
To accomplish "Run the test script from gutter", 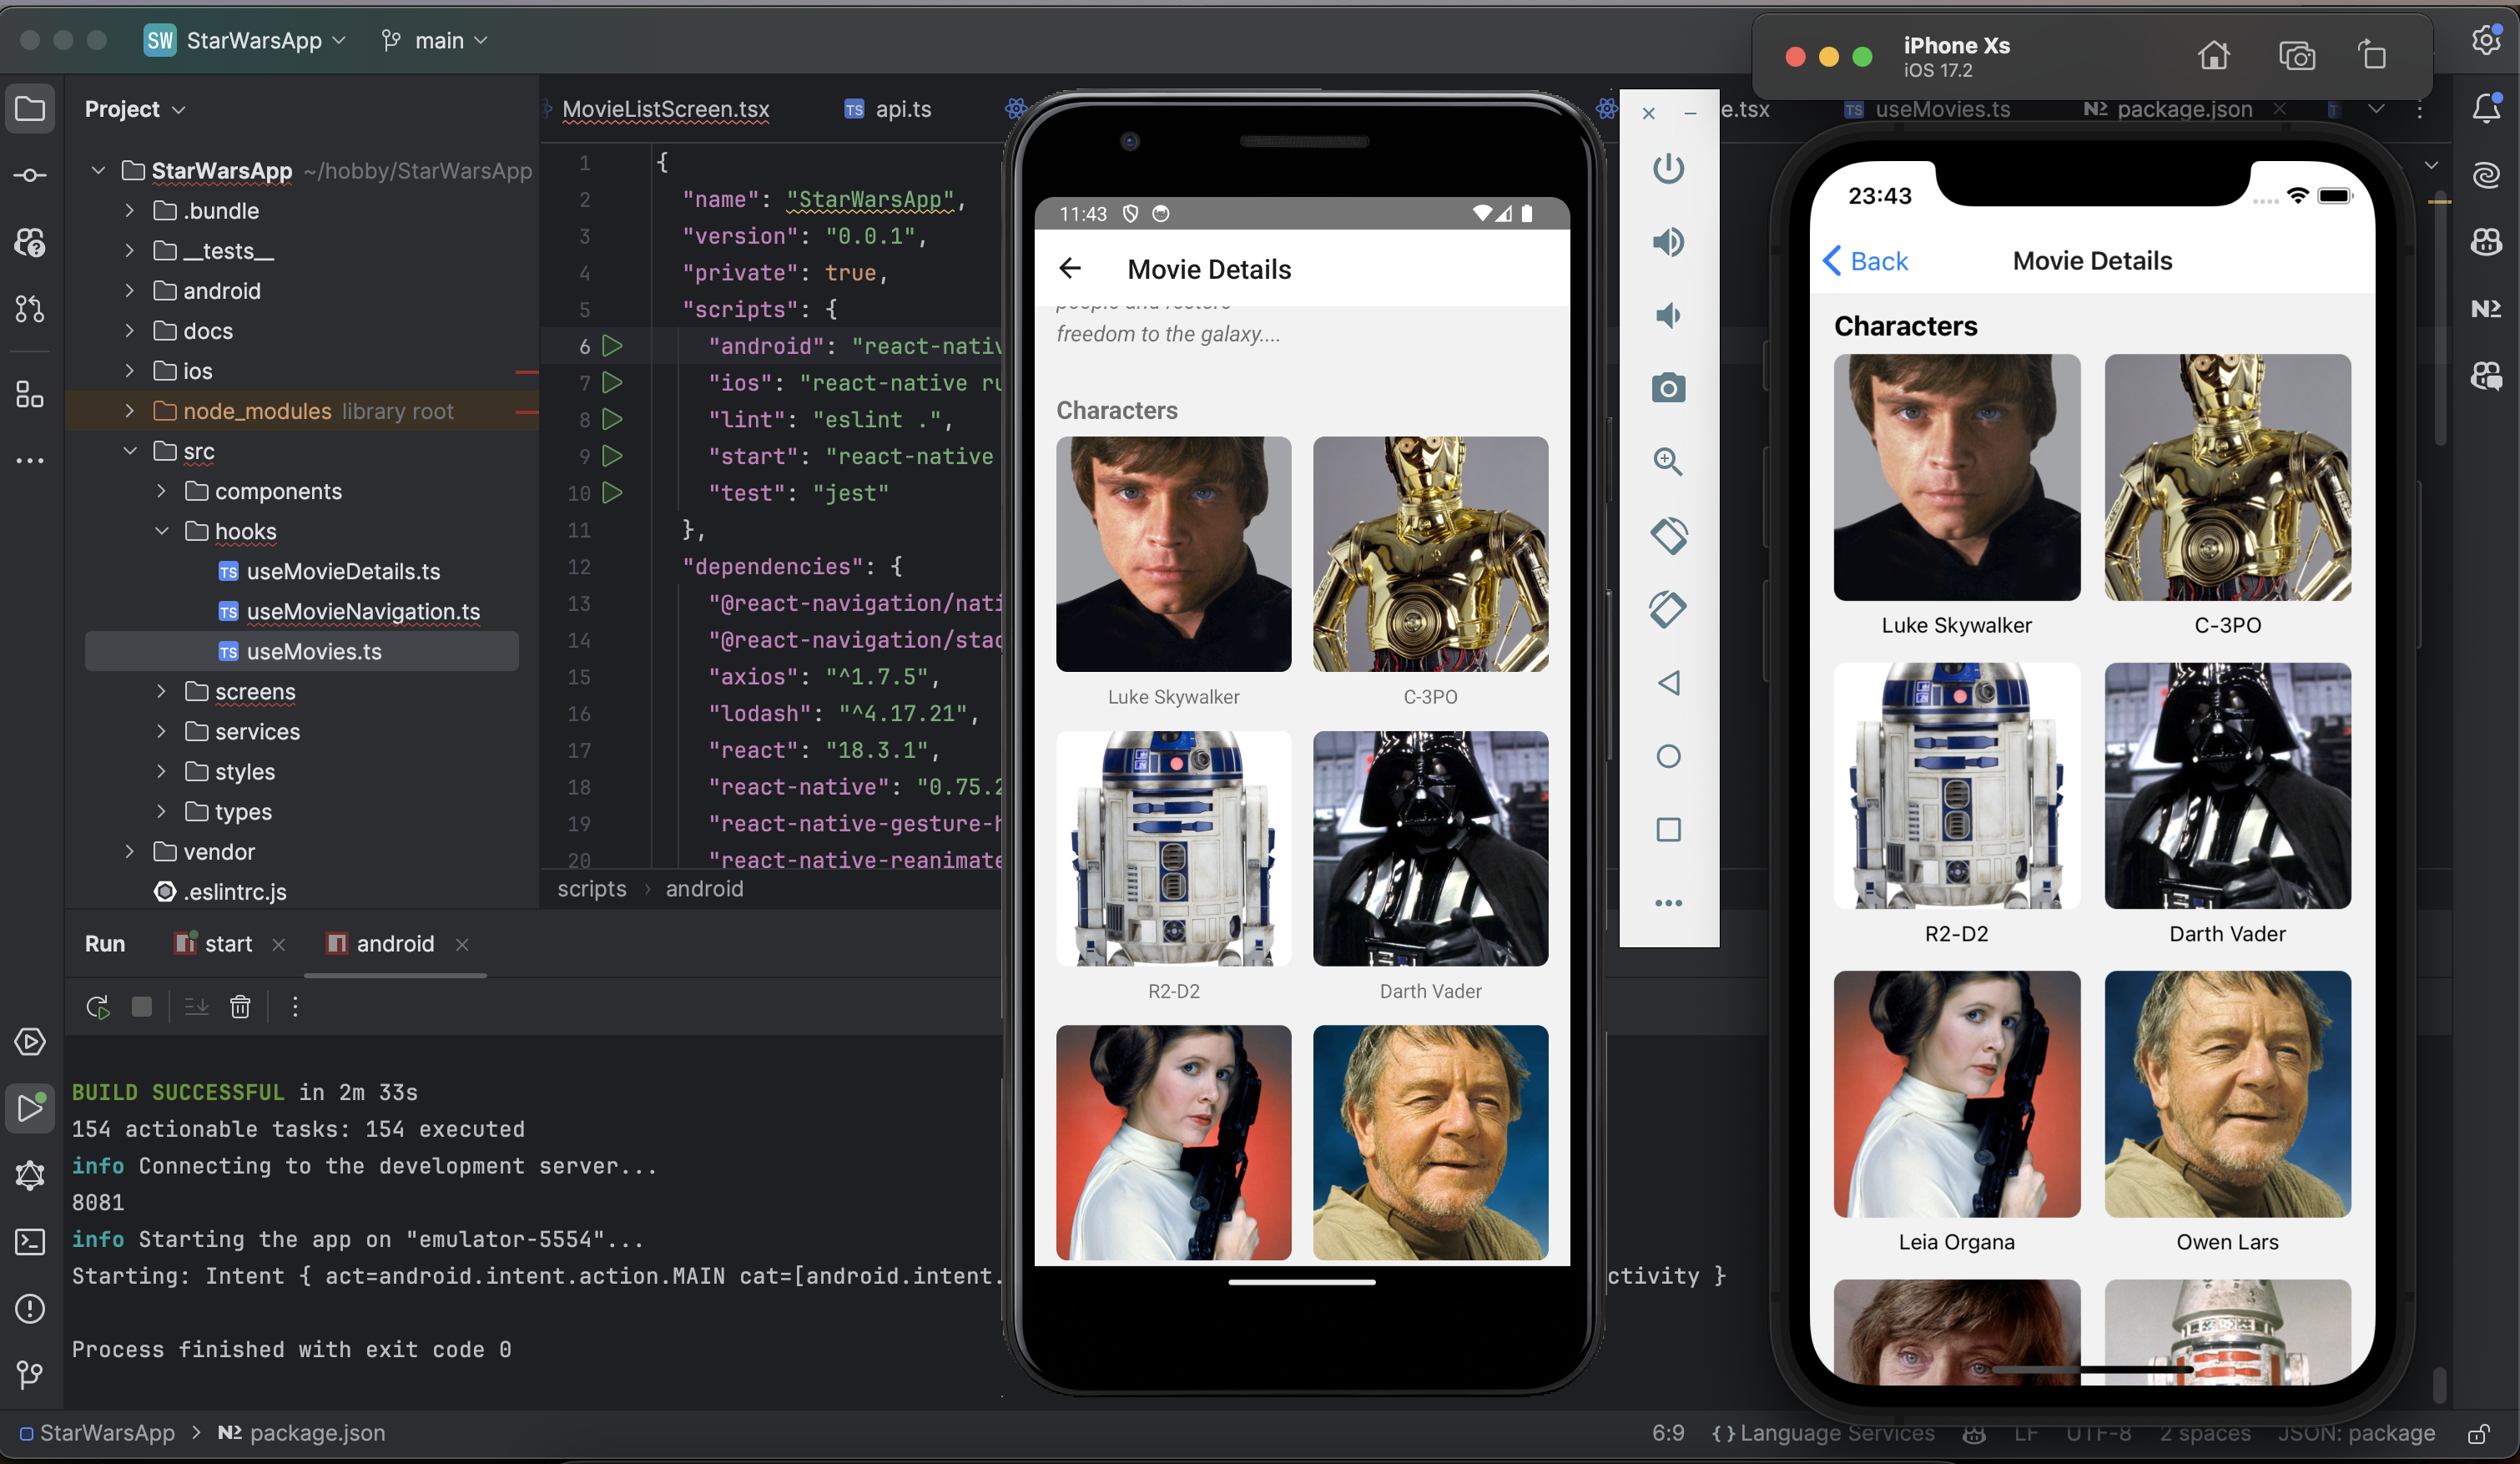I will (x=613, y=493).
